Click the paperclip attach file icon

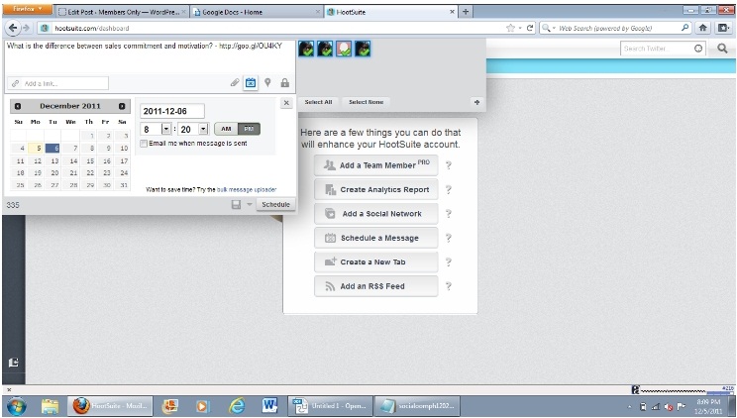[235, 83]
